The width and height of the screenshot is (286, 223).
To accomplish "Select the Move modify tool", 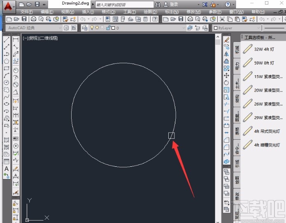I will click(226, 76).
